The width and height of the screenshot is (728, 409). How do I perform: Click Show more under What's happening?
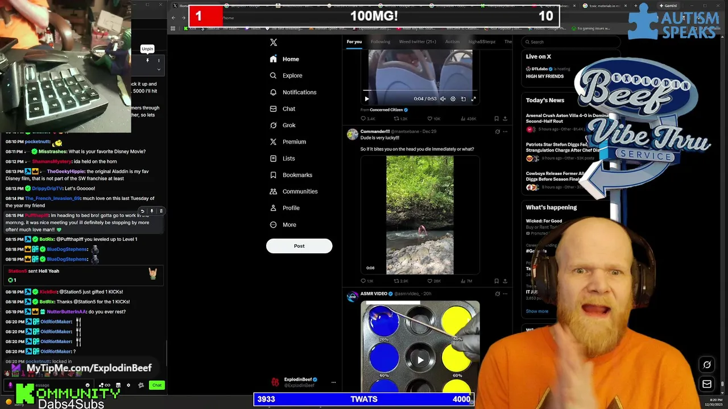pos(537,311)
